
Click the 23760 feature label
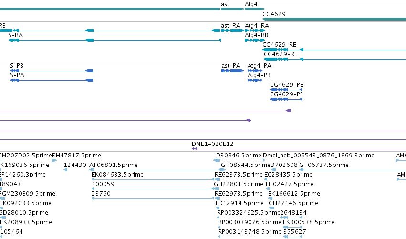pos(101,194)
